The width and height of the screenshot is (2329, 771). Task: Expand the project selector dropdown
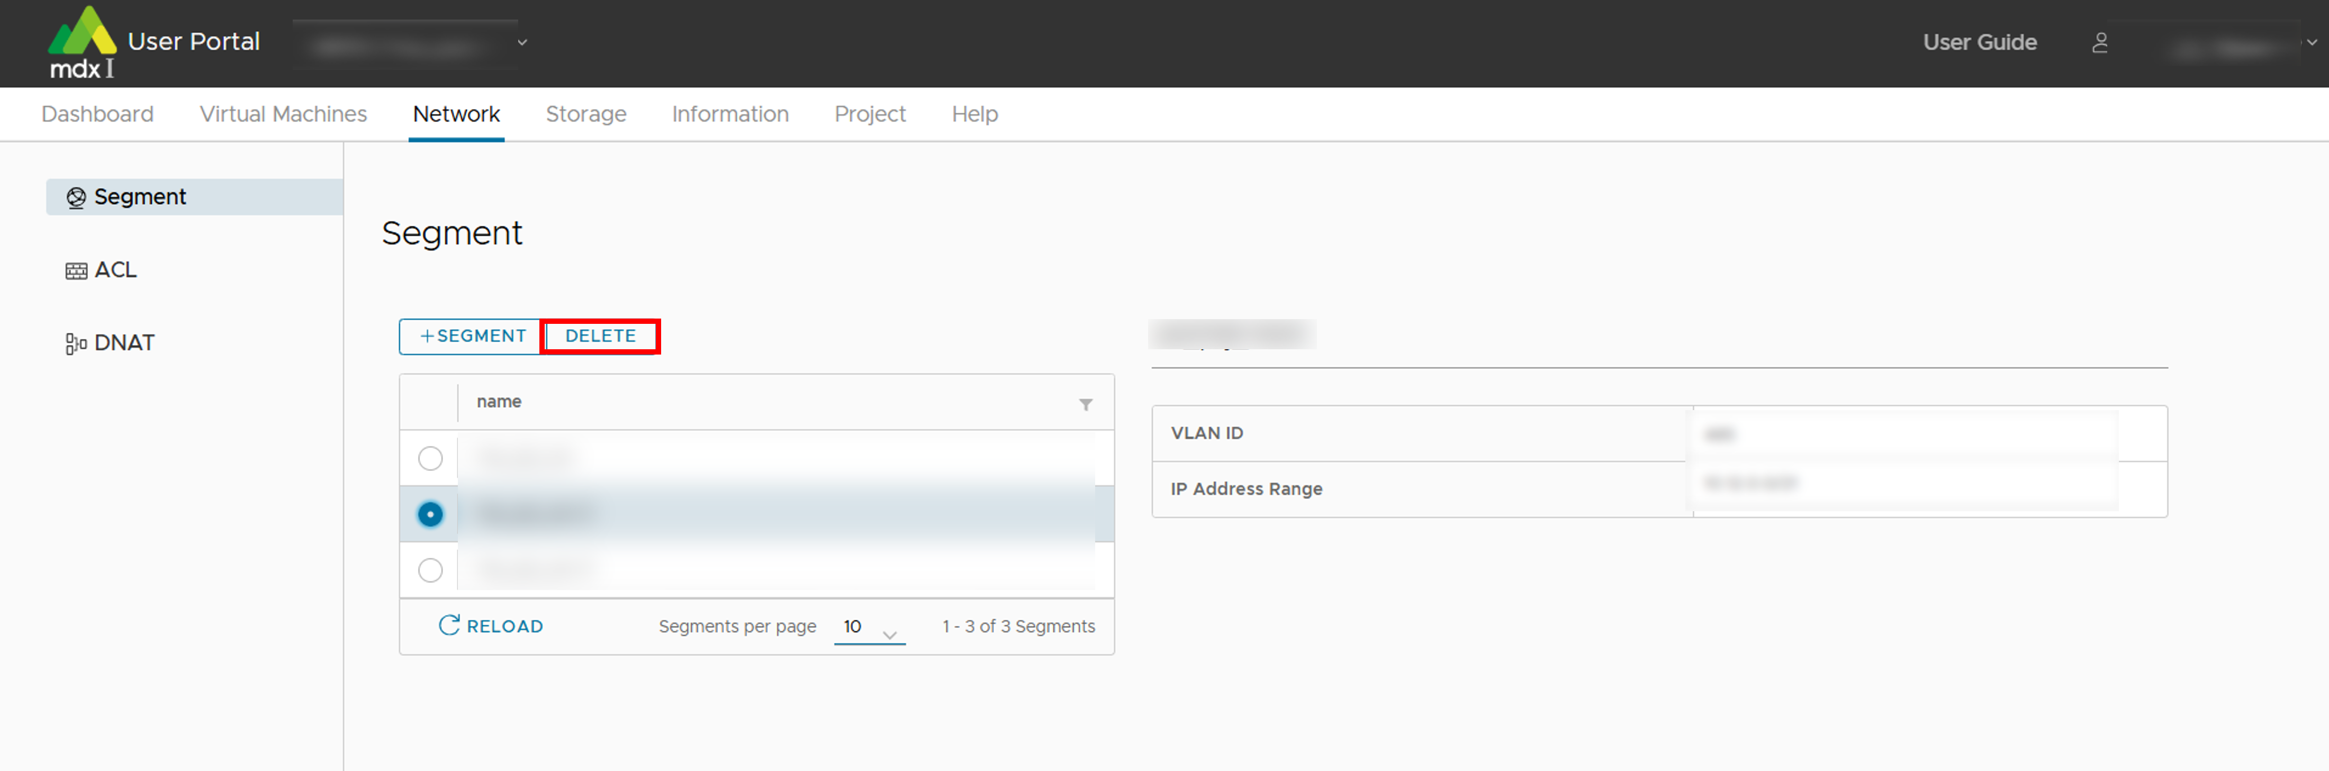(522, 42)
